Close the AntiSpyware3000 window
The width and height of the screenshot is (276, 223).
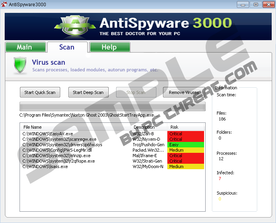coord(269,5)
